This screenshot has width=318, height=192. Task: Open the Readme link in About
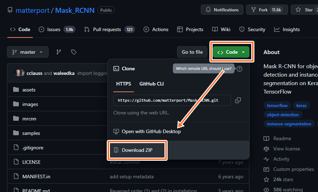click(x=282, y=139)
